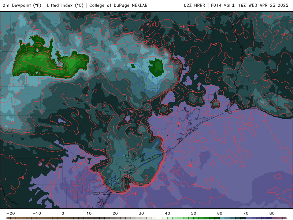Click the 60 label on the color scale
Image resolution: width=293 pixels, height=220 pixels.
pos(220,213)
